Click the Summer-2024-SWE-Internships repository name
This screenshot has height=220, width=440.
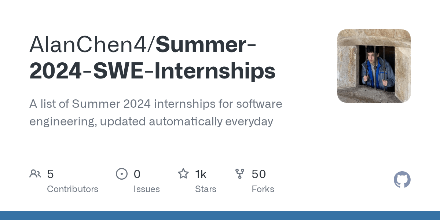coord(152,58)
